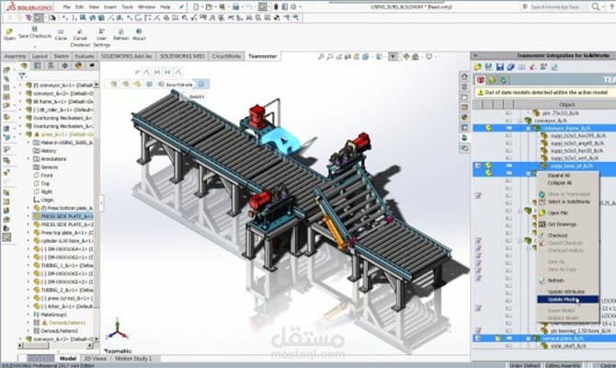This screenshot has width=616, height=368.
Task: Open the PropertyManager tab icon
Action: point(38,65)
